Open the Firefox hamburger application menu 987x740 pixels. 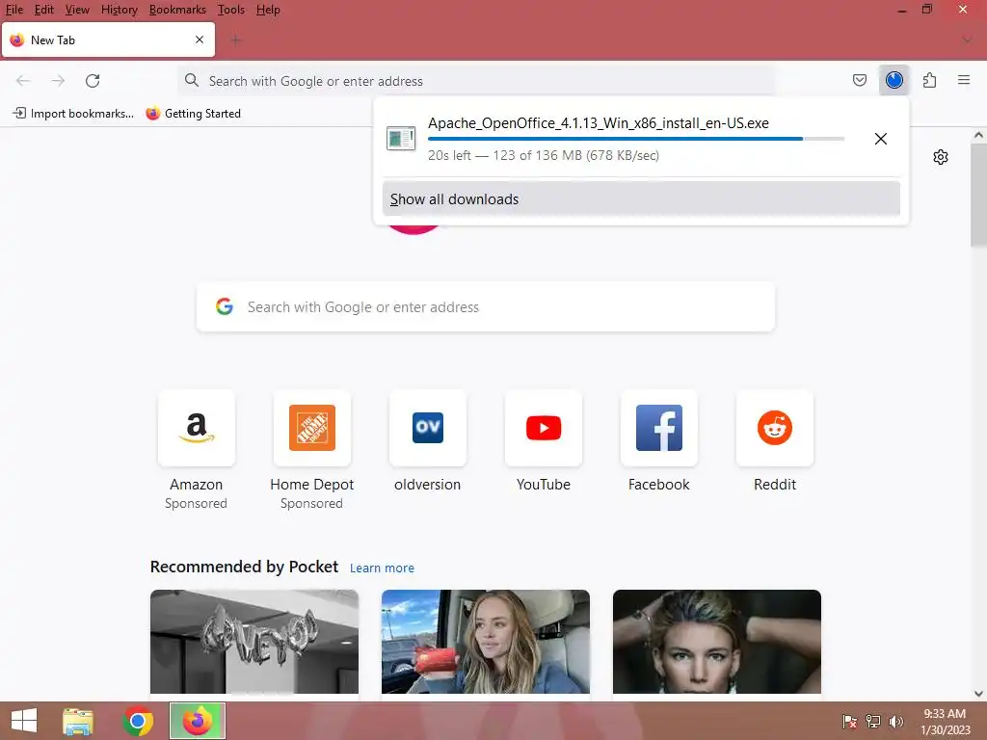(964, 80)
